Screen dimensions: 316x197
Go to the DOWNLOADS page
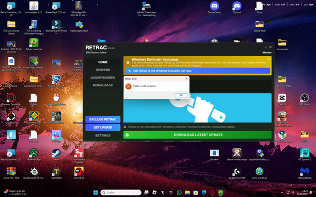click(103, 85)
